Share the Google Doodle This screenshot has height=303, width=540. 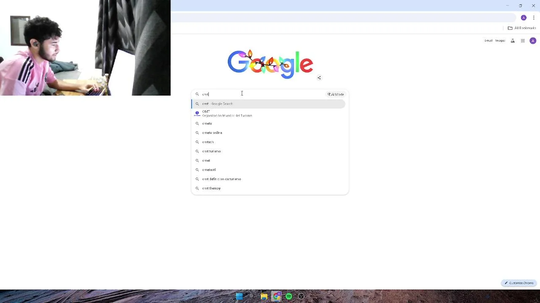point(319,78)
